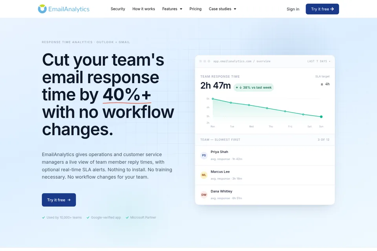This screenshot has width=377, height=251.
Task: Open the Security page
Action: coord(118,9)
